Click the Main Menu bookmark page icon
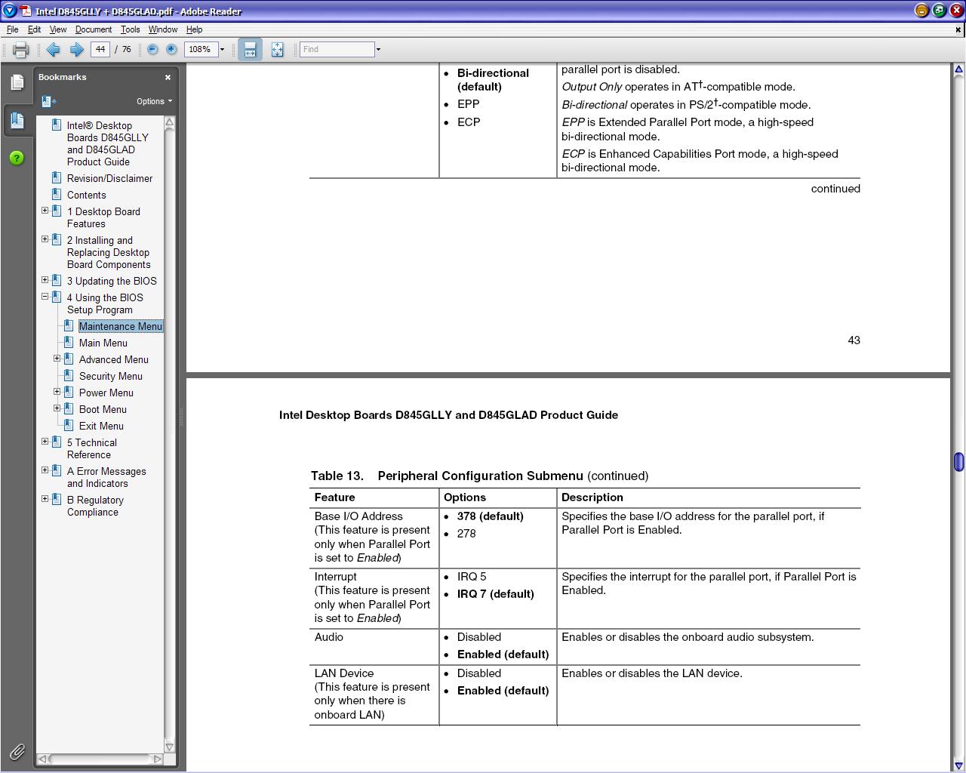This screenshot has width=966, height=773. point(69,343)
